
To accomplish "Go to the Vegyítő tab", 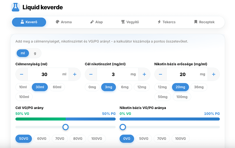I will (130, 22).
